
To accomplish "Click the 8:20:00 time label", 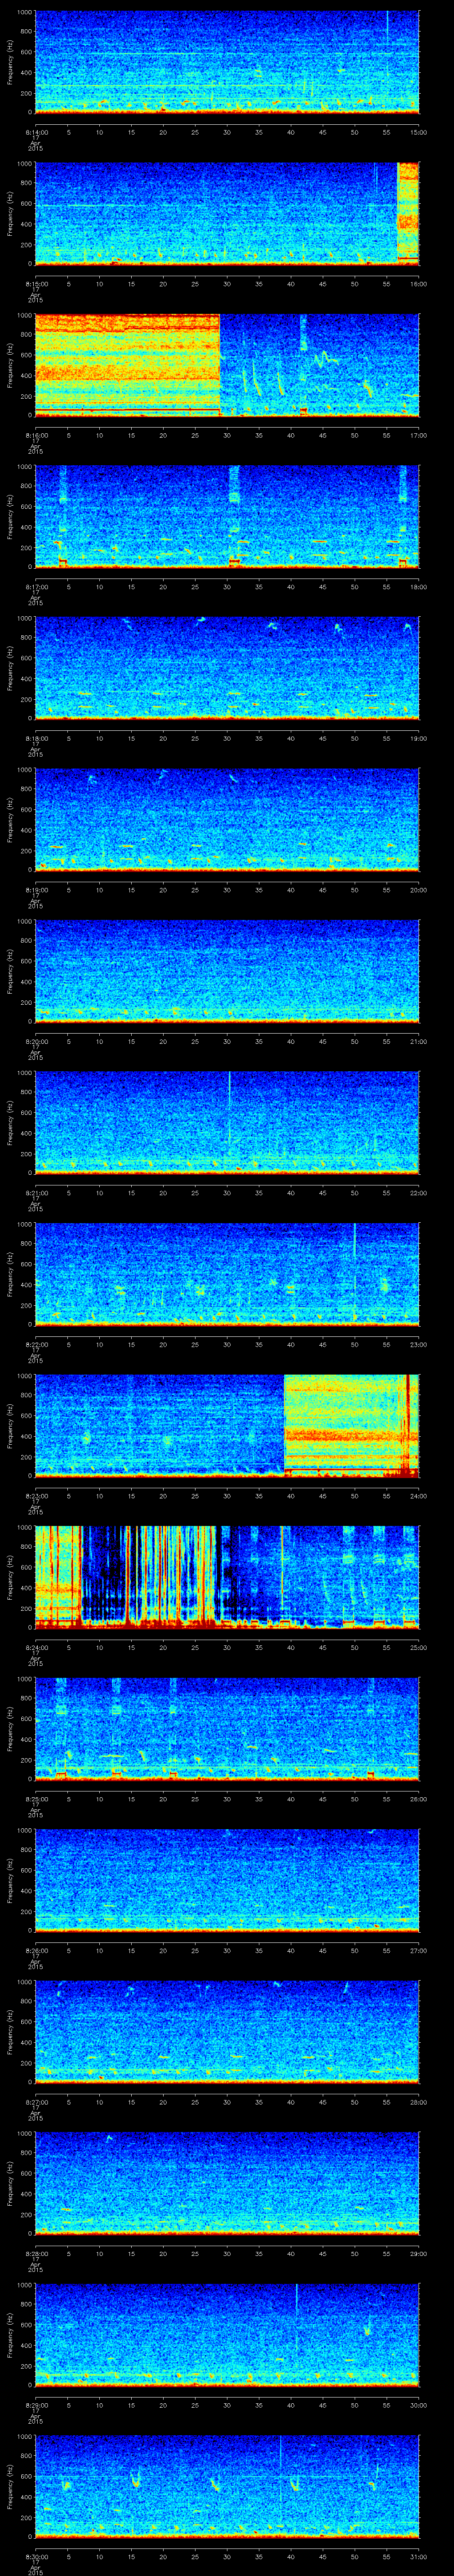I will [35, 1041].
